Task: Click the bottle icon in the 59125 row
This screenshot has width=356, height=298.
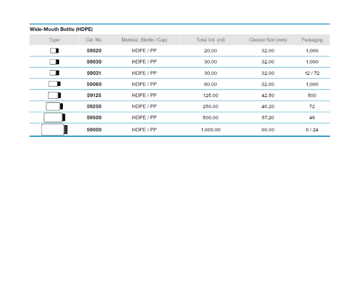Action: point(55,95)
